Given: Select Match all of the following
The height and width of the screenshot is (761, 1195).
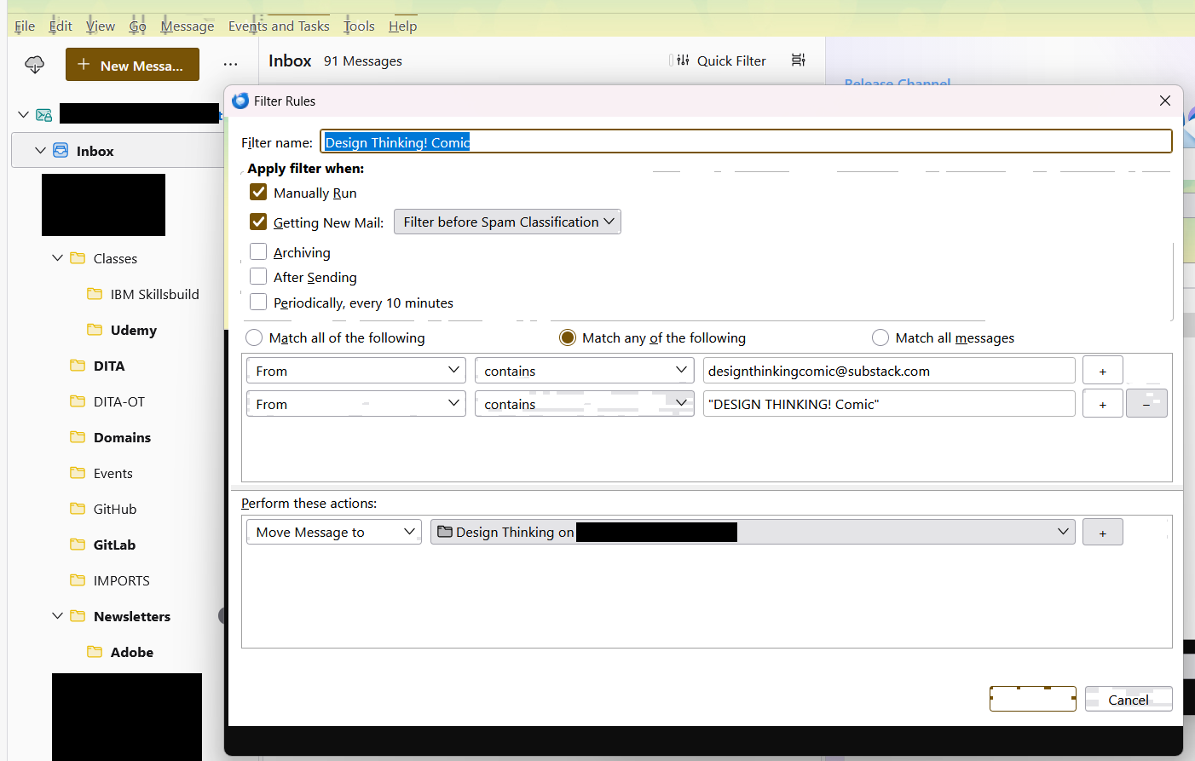Looking at the screenshot, I should [x=254, y=337].
